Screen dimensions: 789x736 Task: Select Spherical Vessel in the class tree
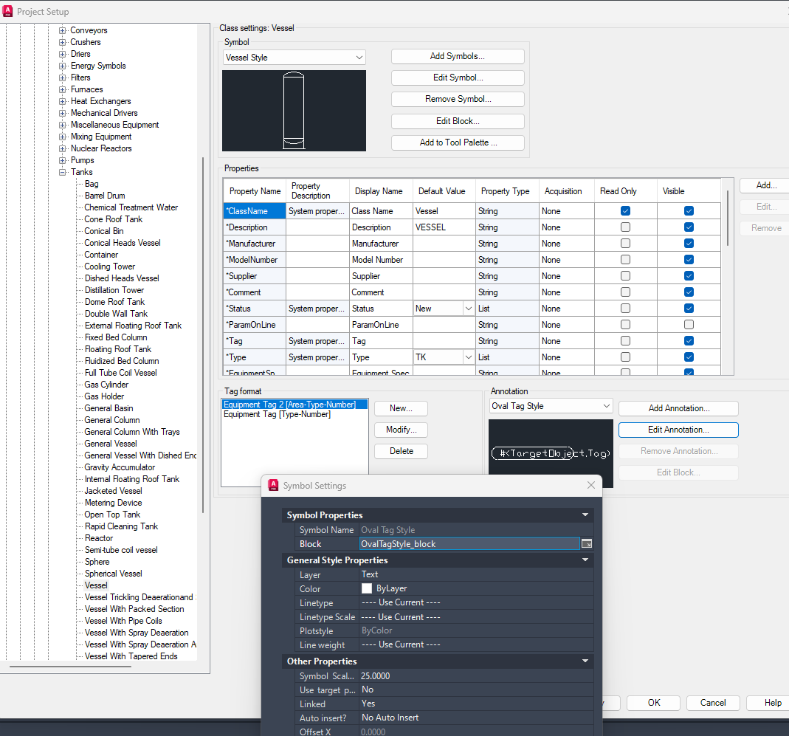pos(113,574)
